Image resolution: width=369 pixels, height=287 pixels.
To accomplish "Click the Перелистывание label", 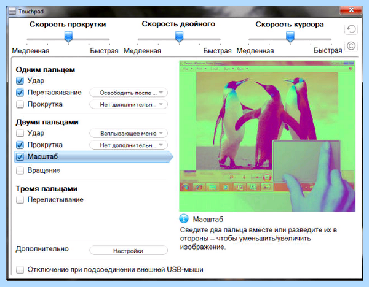I will click(x=55, y=200).
